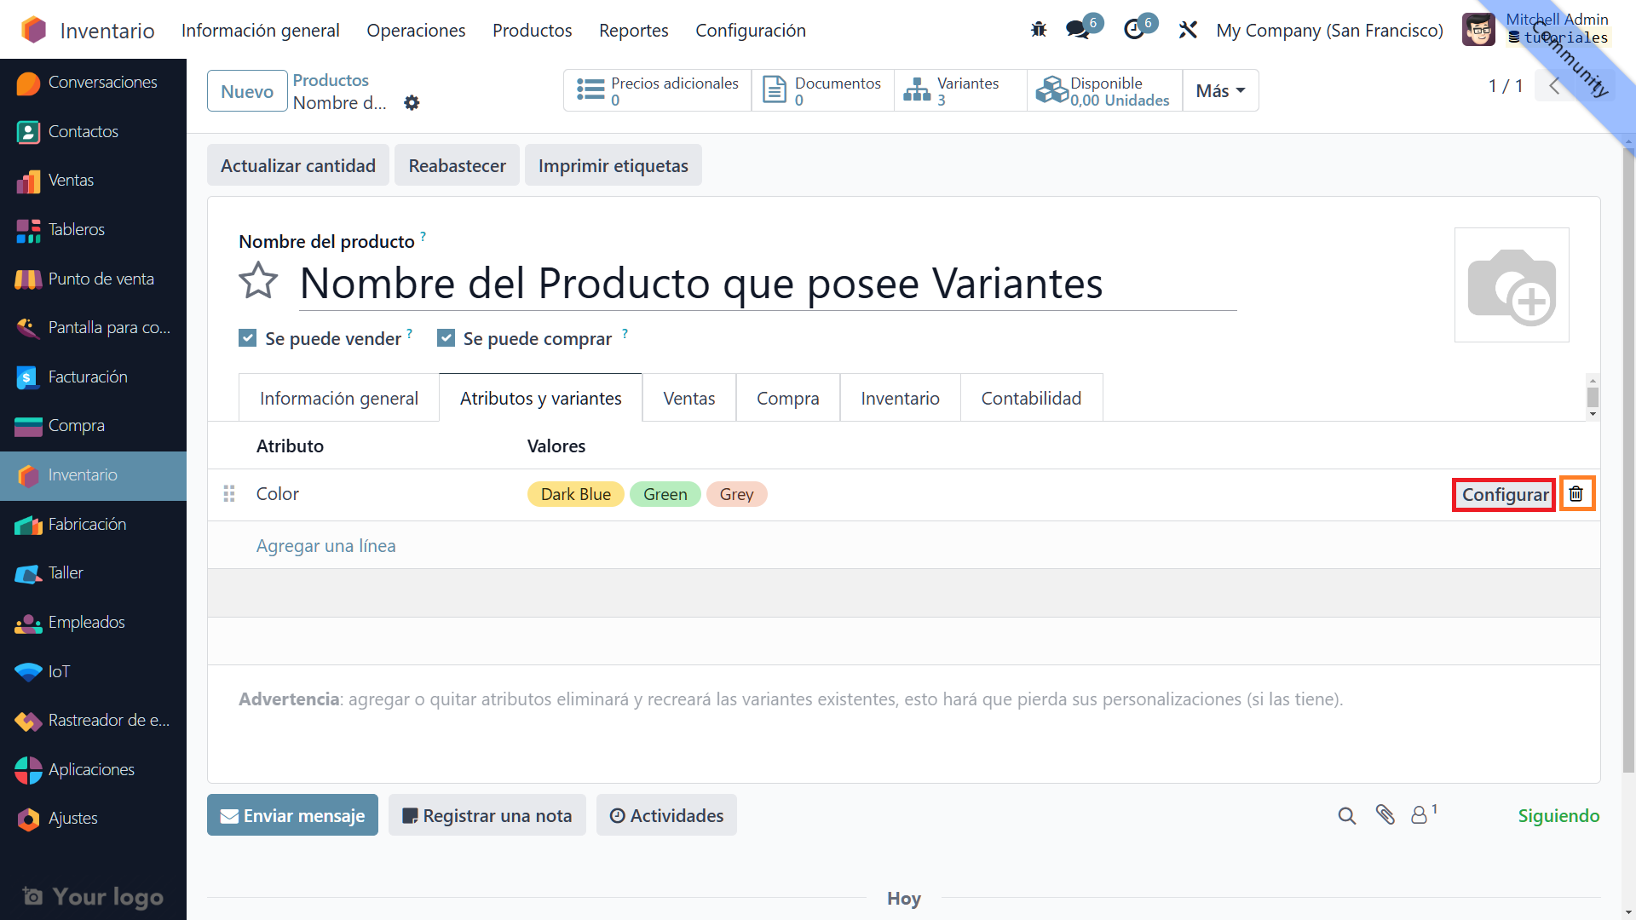Click the product image upload placeholder
Viewport: 1636px width, 920px height.
(x=1511, y=285)
